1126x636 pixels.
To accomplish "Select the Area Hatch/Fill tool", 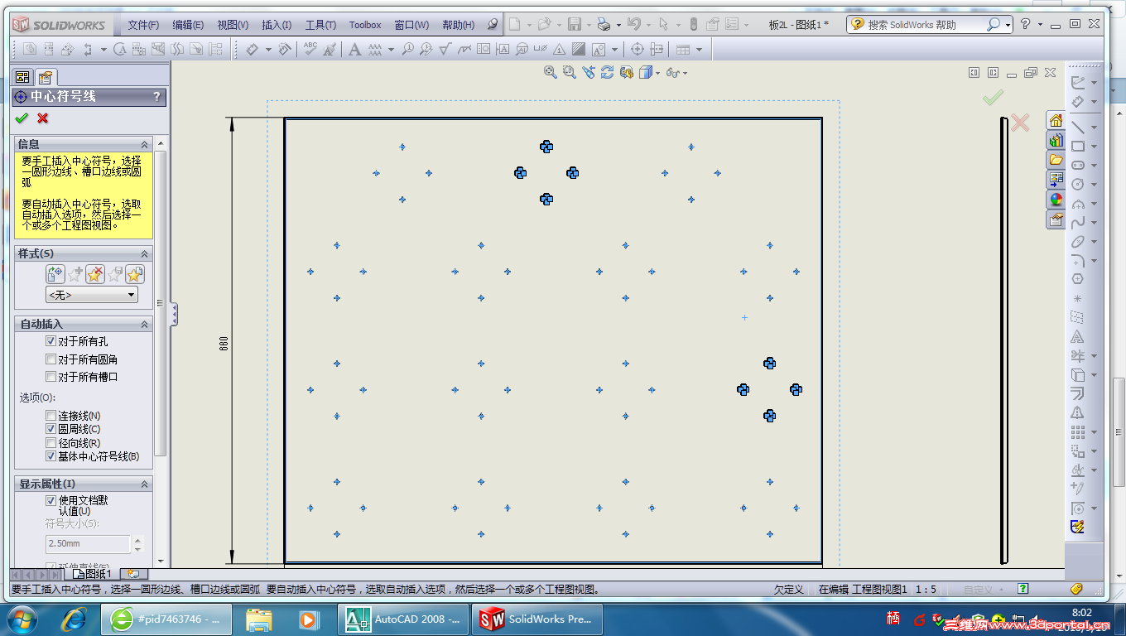I will pos(579,50).
